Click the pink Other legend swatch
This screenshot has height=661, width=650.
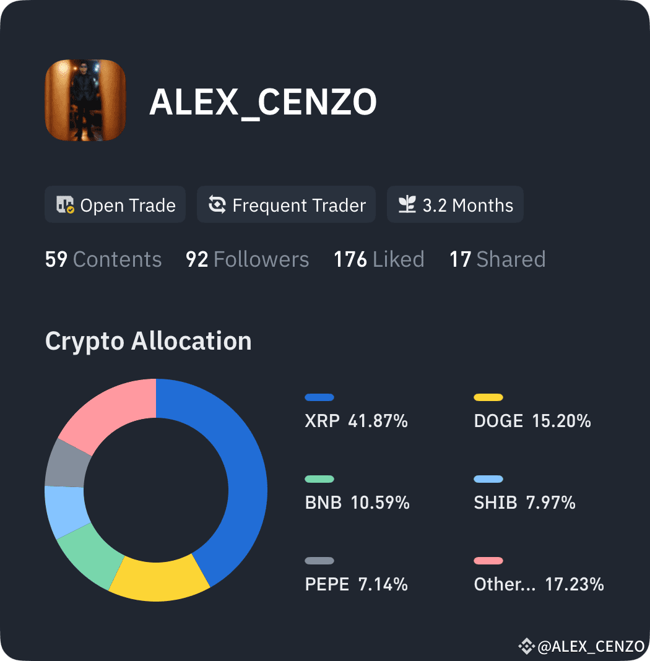pyautogui.click(x=488, y=561)
